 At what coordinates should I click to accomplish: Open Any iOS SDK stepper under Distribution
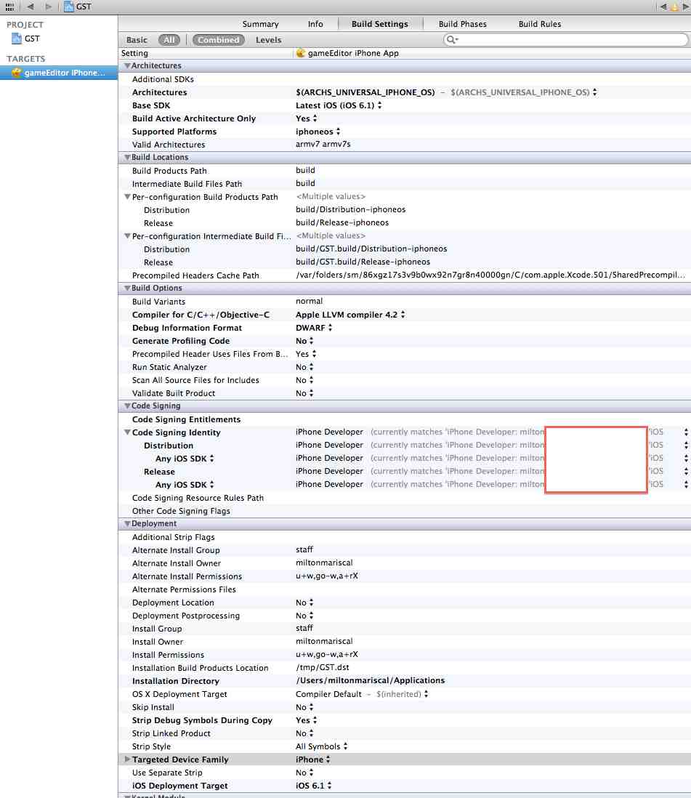(211, 459)
